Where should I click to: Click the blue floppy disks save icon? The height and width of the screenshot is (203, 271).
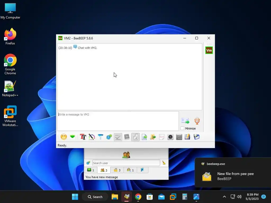(x=197, y=137)
